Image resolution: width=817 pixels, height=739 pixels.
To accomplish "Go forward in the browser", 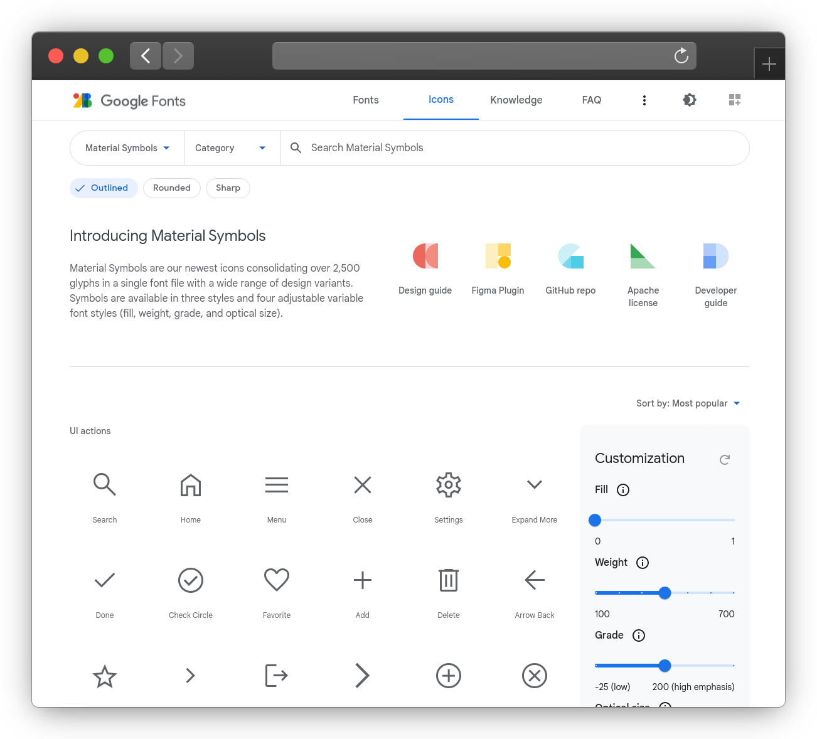I will (x=178, y=56).
